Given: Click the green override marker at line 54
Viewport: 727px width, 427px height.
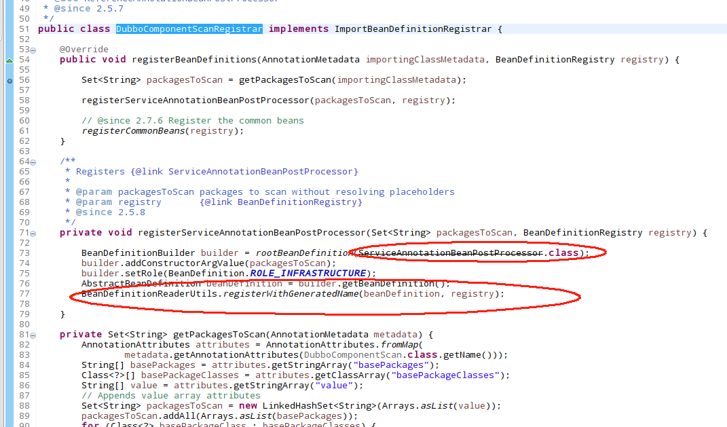Looking at the screenshot, I should point(10,60).
